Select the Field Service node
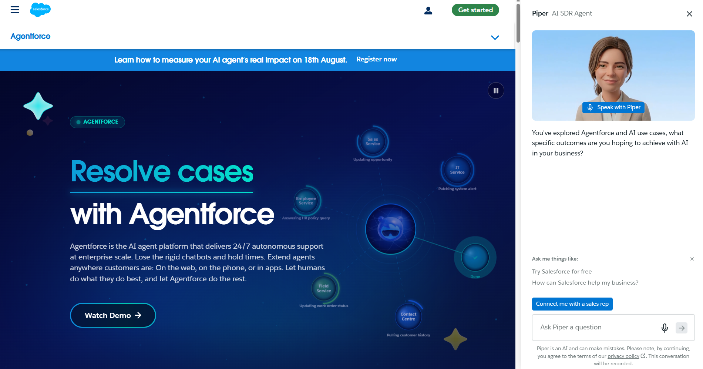This screenshot has height=369, width=703. 324,288
